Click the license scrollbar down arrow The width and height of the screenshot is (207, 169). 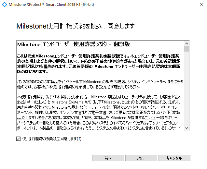(x=187, y=128)
